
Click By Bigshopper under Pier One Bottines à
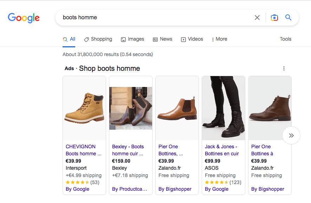267,189
